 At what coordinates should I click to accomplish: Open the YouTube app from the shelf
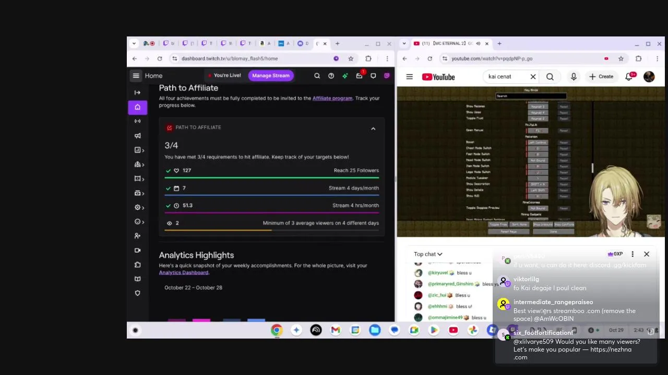453,330
